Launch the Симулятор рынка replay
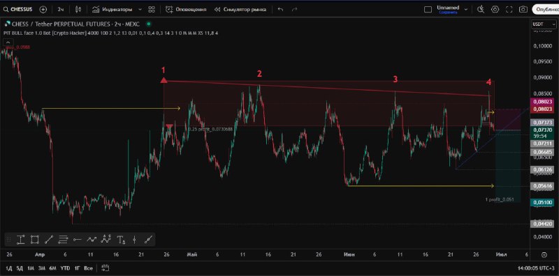This screenshot has width=559, height=276. point(240,10)
